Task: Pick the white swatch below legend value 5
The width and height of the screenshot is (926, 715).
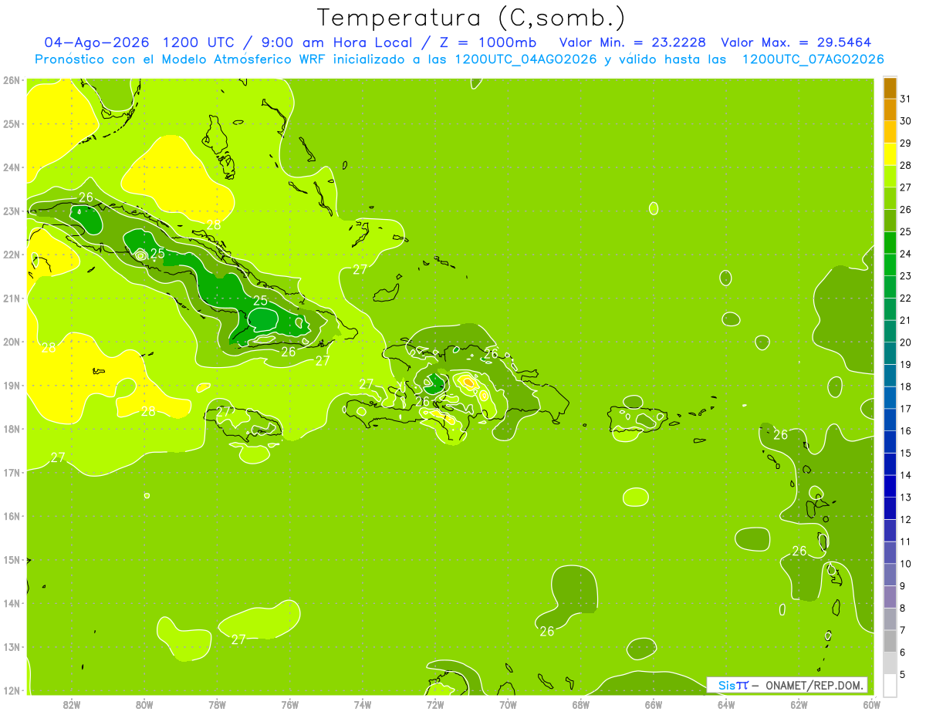Action: pos(890,685)
